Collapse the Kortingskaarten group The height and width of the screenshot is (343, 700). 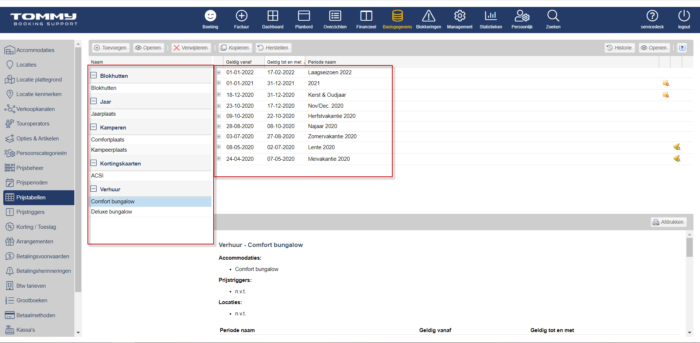coord(93,163)
